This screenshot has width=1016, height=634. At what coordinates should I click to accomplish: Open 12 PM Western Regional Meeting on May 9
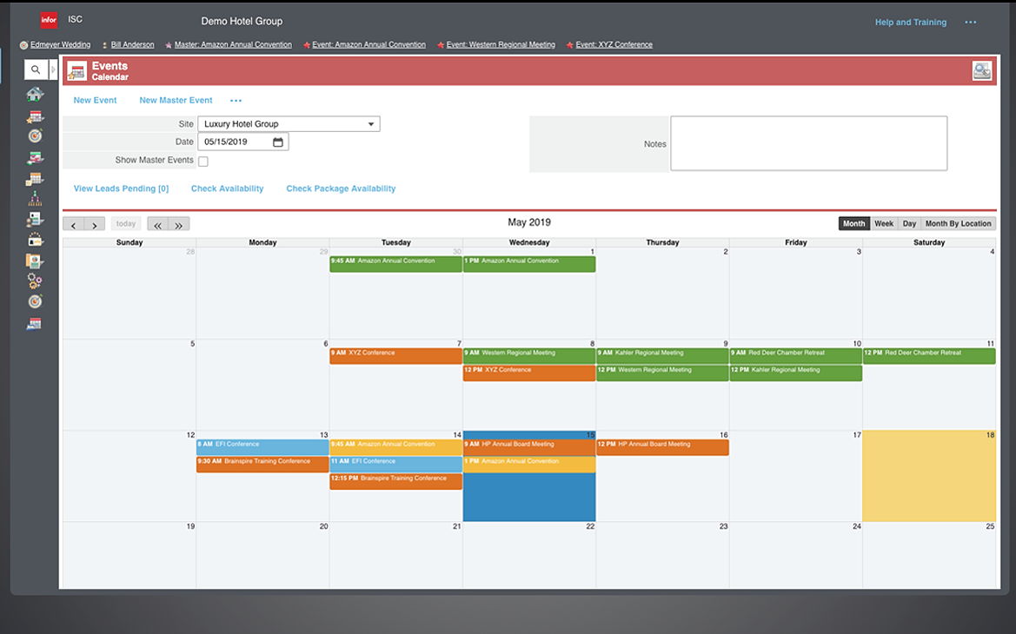pyautogui.click(x=663, y=373)
